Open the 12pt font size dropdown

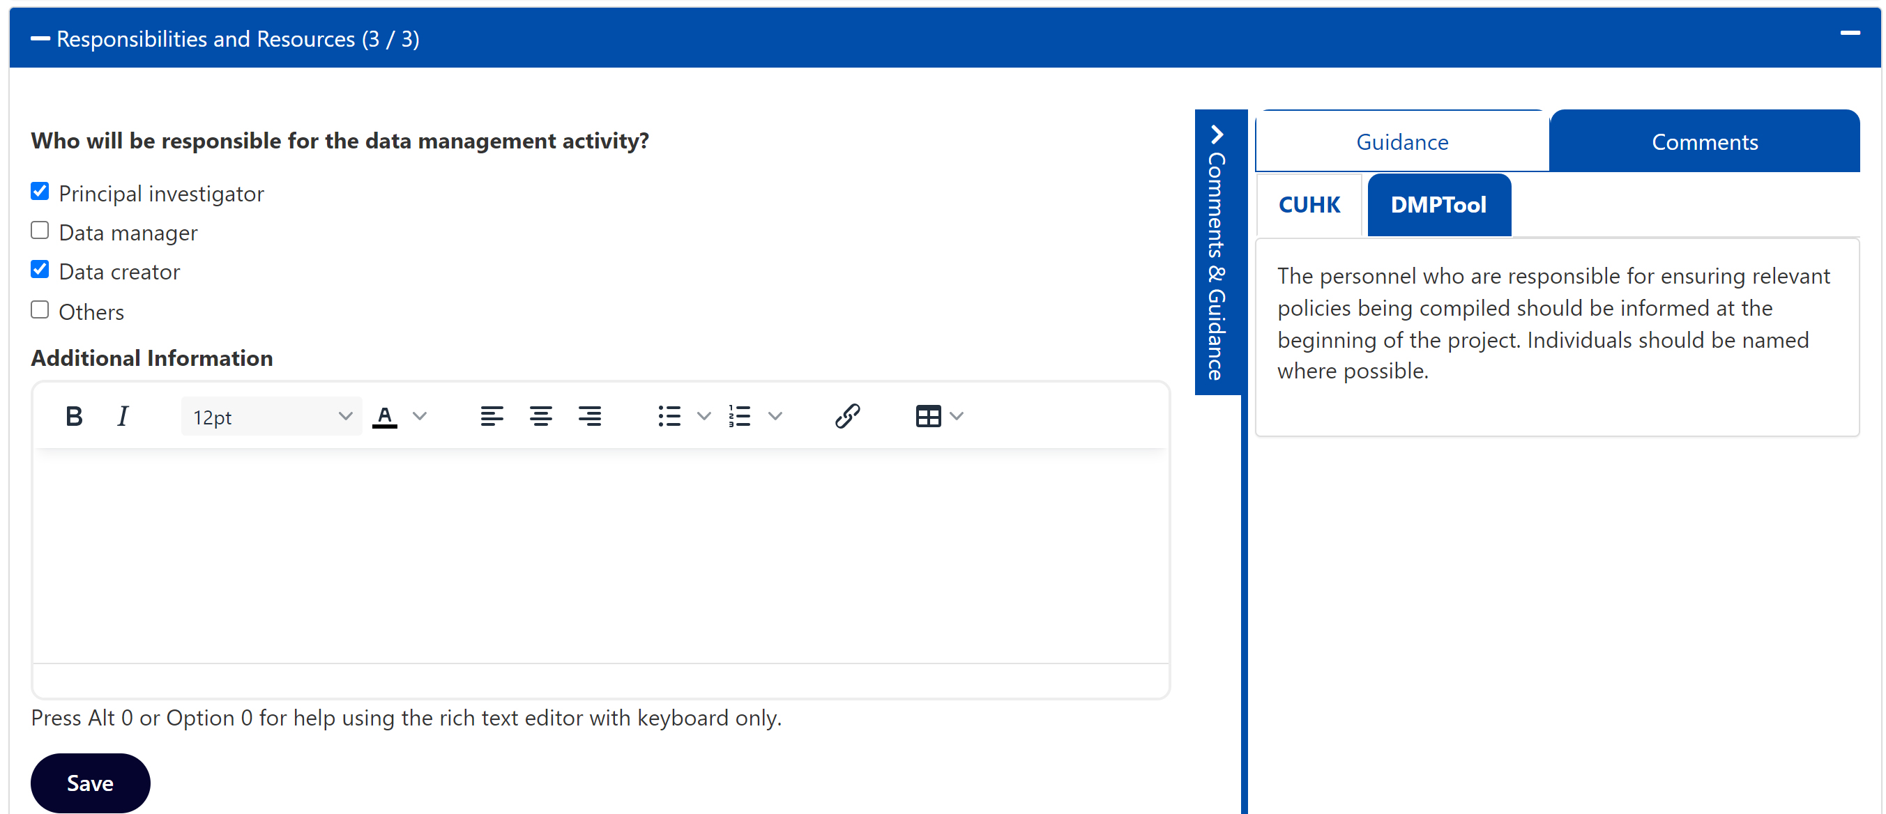tap(271, 417)
